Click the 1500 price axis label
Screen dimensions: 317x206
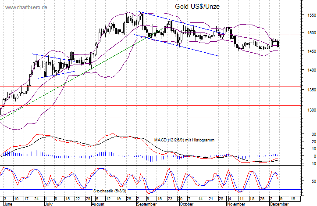(x=312, y=33)
